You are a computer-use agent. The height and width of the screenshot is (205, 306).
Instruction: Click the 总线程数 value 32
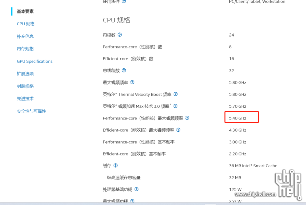pyautogui.click(x=231, y=71)
